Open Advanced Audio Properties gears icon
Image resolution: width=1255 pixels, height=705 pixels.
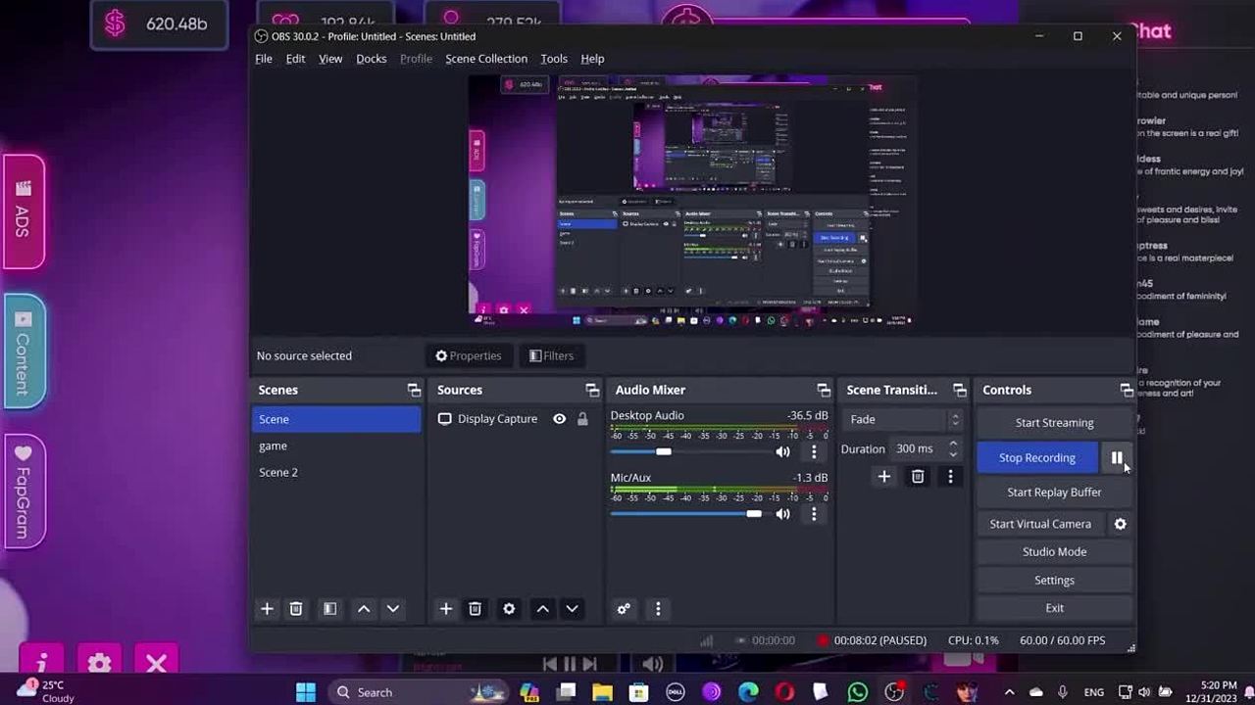[624, 609]
